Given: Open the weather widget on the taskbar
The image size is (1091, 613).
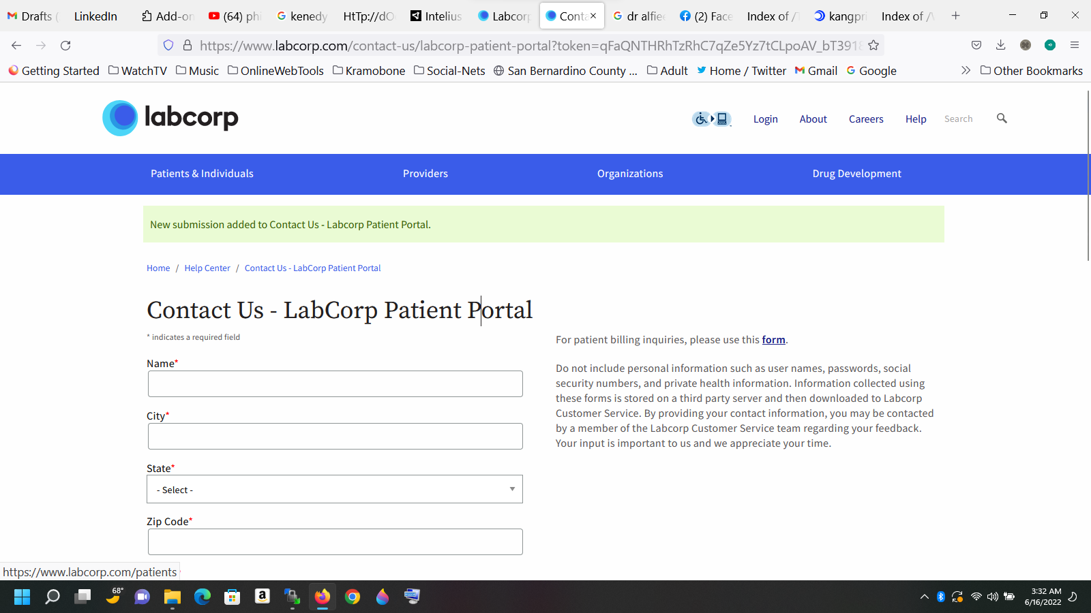Looking at the screenshot, I should 114,597.
